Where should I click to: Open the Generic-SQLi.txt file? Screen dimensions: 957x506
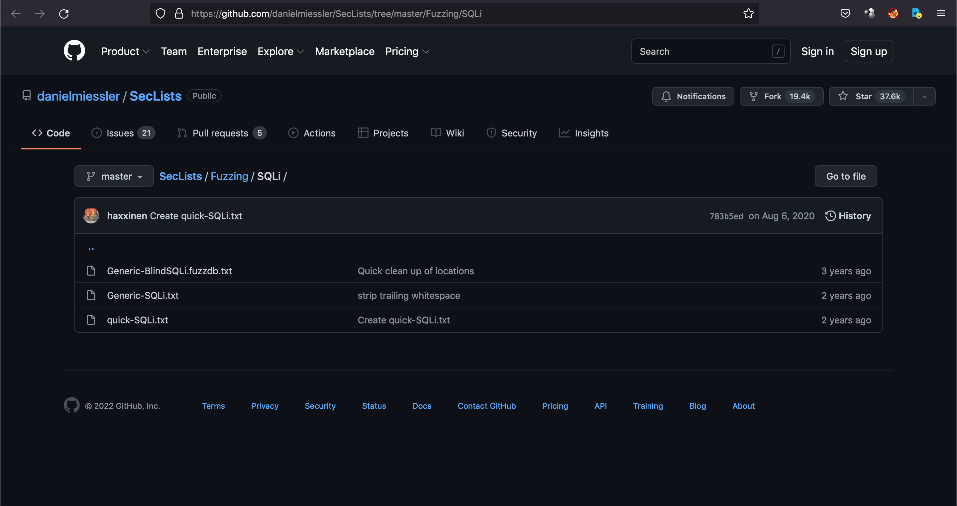pos(143,295)
